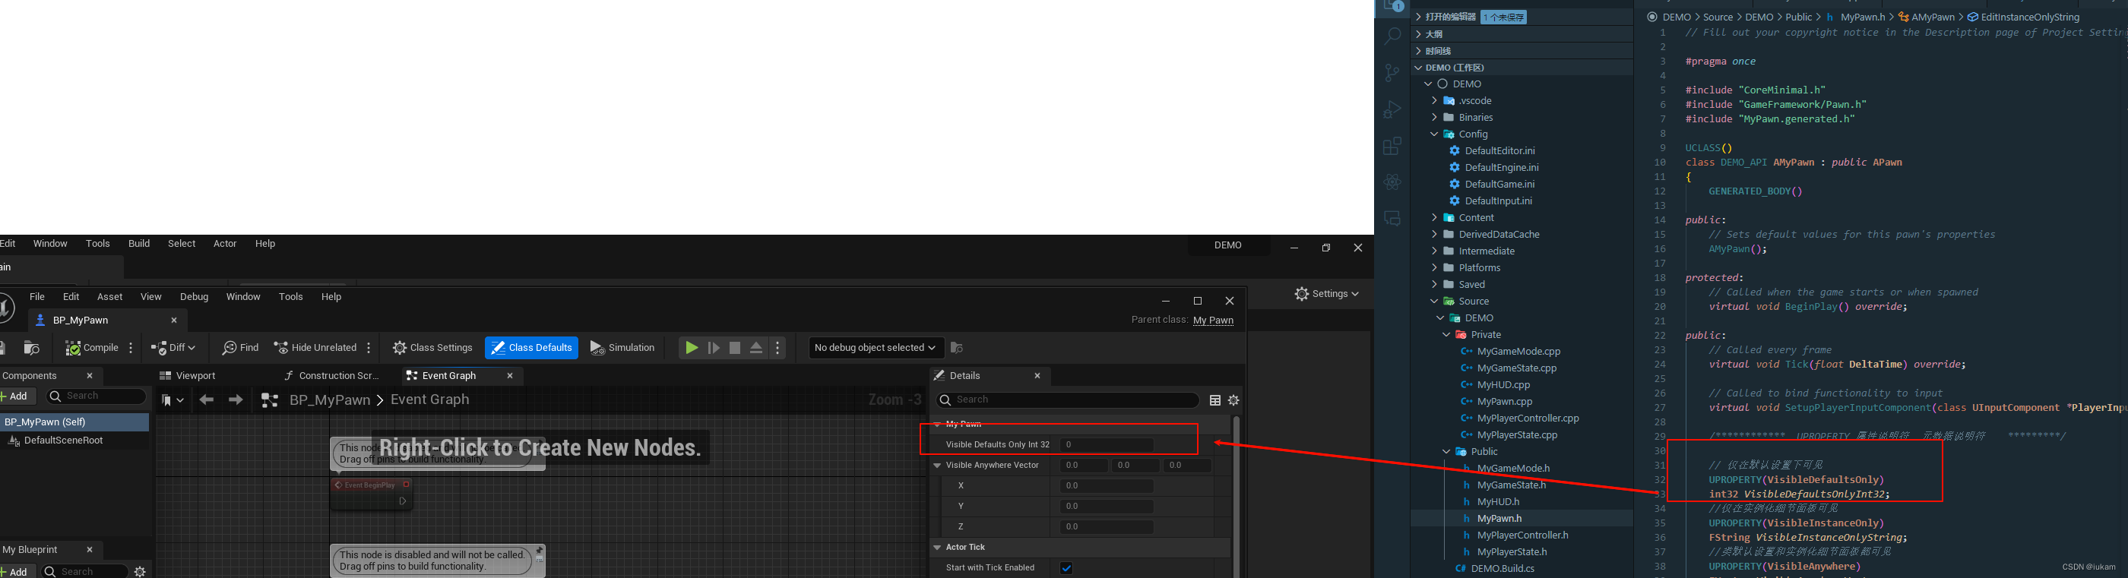Open Hide Unrelated options three-dot menu
Image resolution: width=2128 pixels, height=578 pixels.
pos(369,348)
